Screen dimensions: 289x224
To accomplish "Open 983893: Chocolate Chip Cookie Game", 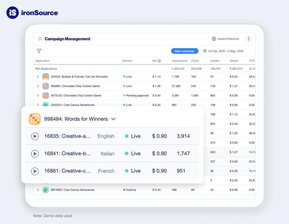I will (x=75, y=86).
